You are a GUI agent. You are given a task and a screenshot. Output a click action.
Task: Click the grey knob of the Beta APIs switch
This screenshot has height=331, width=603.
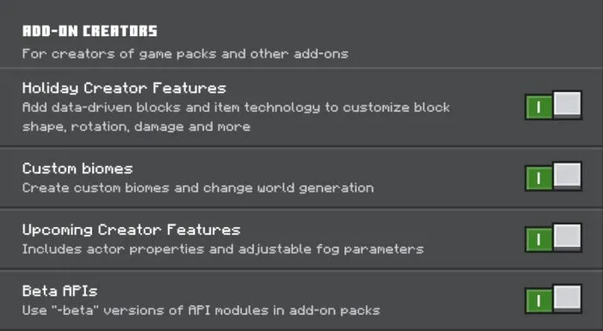pos(567,297)
